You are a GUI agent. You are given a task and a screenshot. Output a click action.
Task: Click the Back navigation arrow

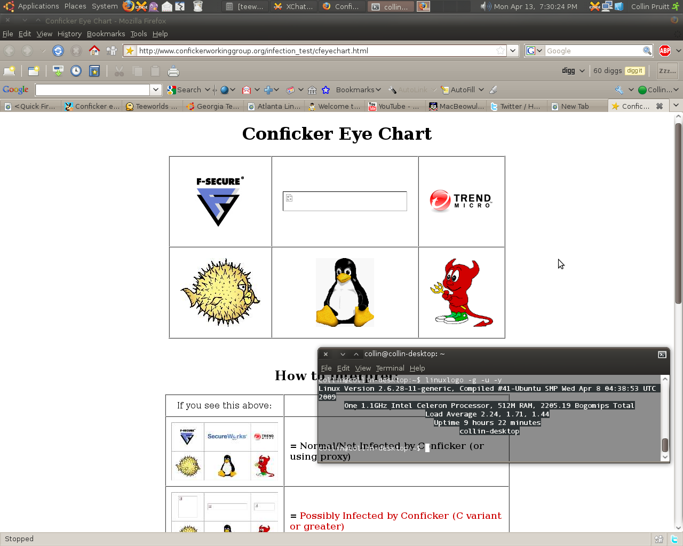[10, 51]
